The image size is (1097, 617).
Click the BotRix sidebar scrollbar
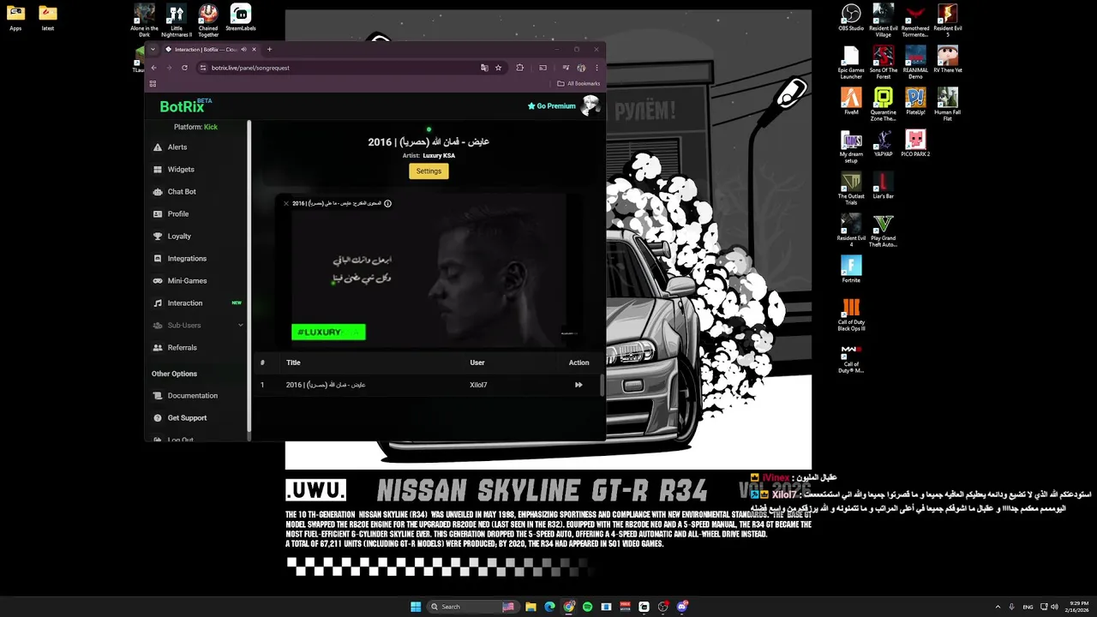249,274
